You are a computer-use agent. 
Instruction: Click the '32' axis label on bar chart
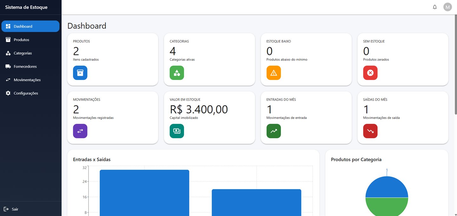[84, 167]
